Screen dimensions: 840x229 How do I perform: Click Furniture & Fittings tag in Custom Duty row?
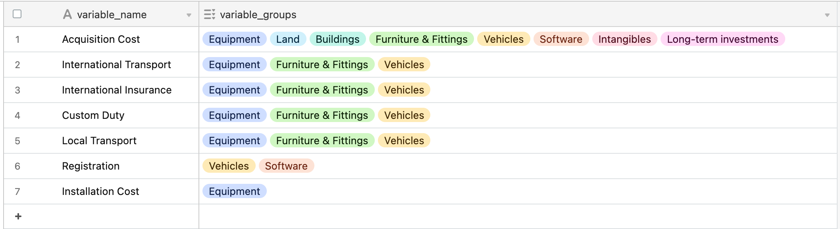click(x=322, y=115)
